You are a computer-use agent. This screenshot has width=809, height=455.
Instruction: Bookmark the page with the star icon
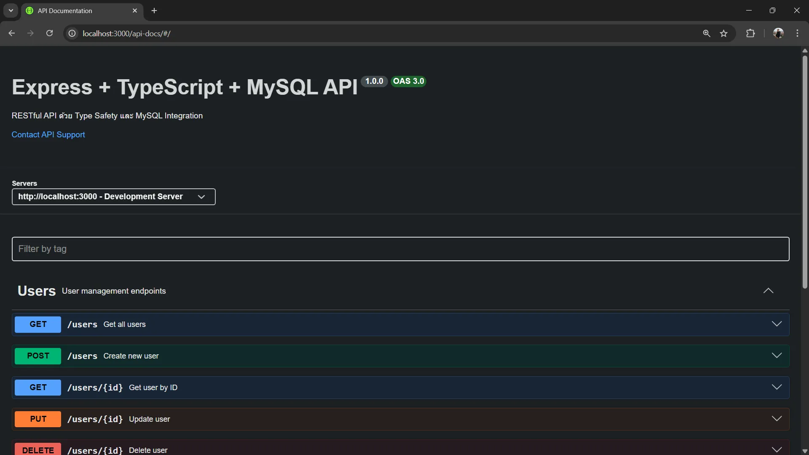tap(724, 33)
